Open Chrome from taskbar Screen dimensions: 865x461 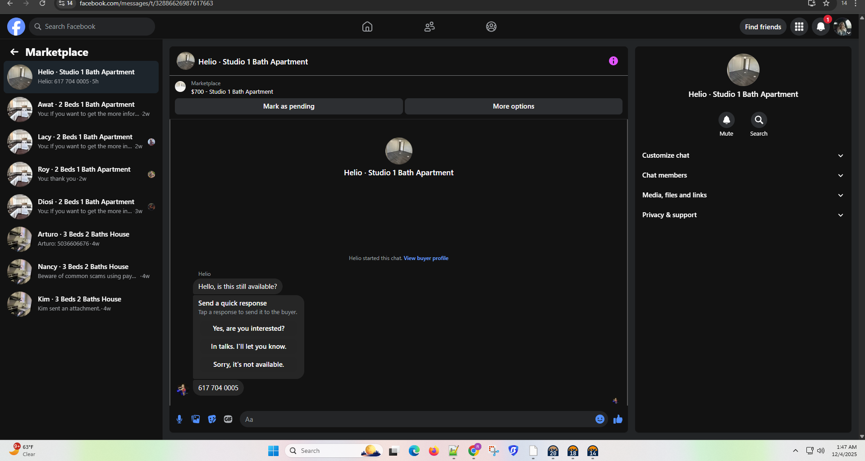click(x=473, y=451)
